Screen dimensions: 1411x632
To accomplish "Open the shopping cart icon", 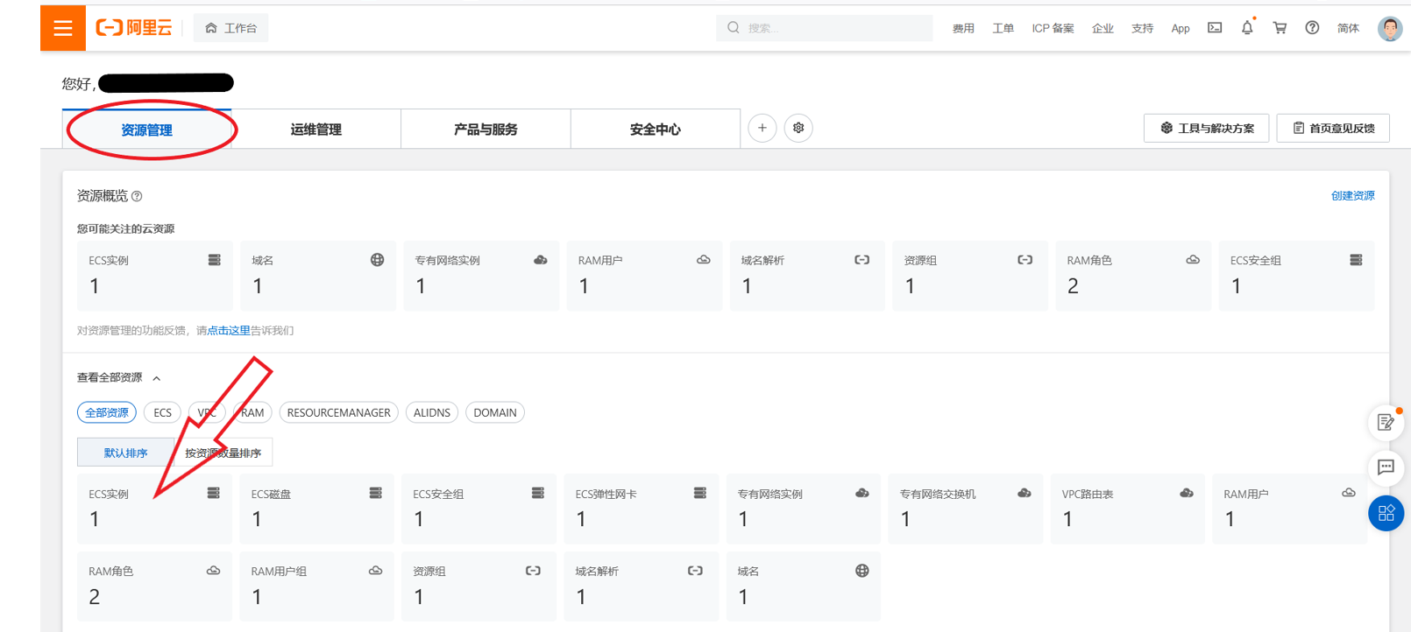I will point(1280,27).
